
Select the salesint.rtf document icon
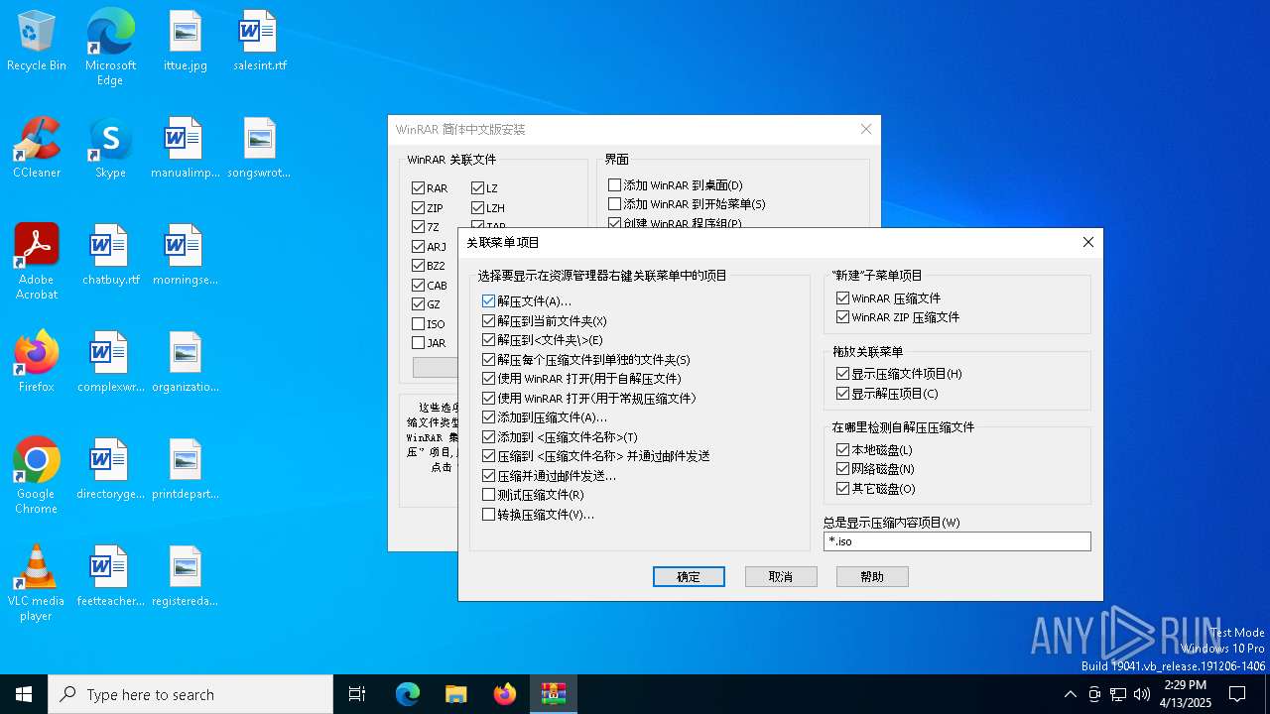tap(260, 42)
